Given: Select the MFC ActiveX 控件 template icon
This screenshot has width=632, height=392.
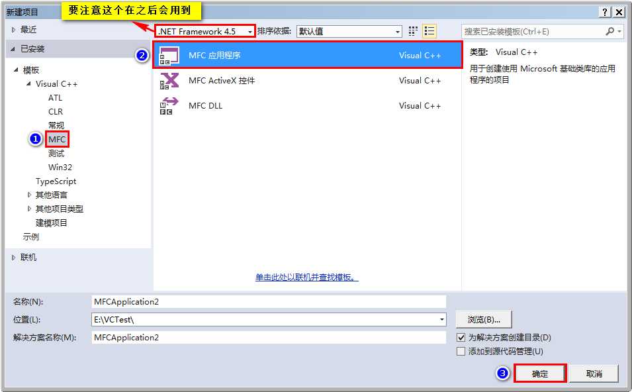Looking at the screenshot, I should pyautogui.click(x=169, y=81).
